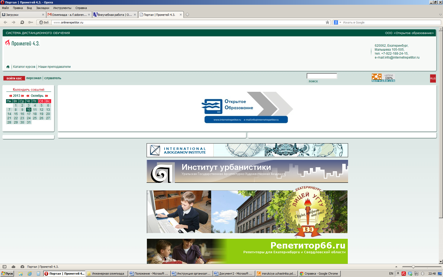Open the Закладки menu
The image size is (443, 277).
[x=42, y=8]
